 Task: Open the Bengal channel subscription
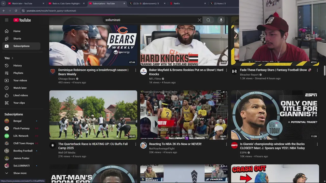pyautogui.click(x=21, y=121)
